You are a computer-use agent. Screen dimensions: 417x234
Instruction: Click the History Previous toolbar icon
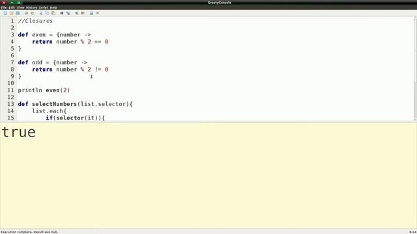[x=77, y=13]
